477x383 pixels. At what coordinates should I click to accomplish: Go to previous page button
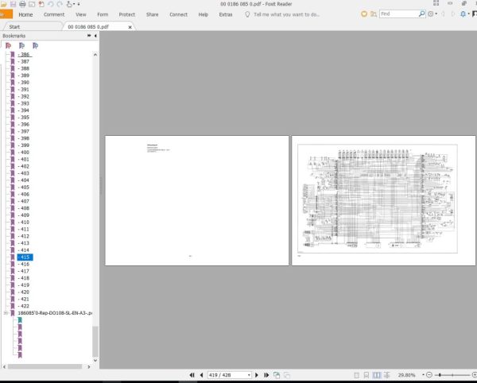click(201, 375)
